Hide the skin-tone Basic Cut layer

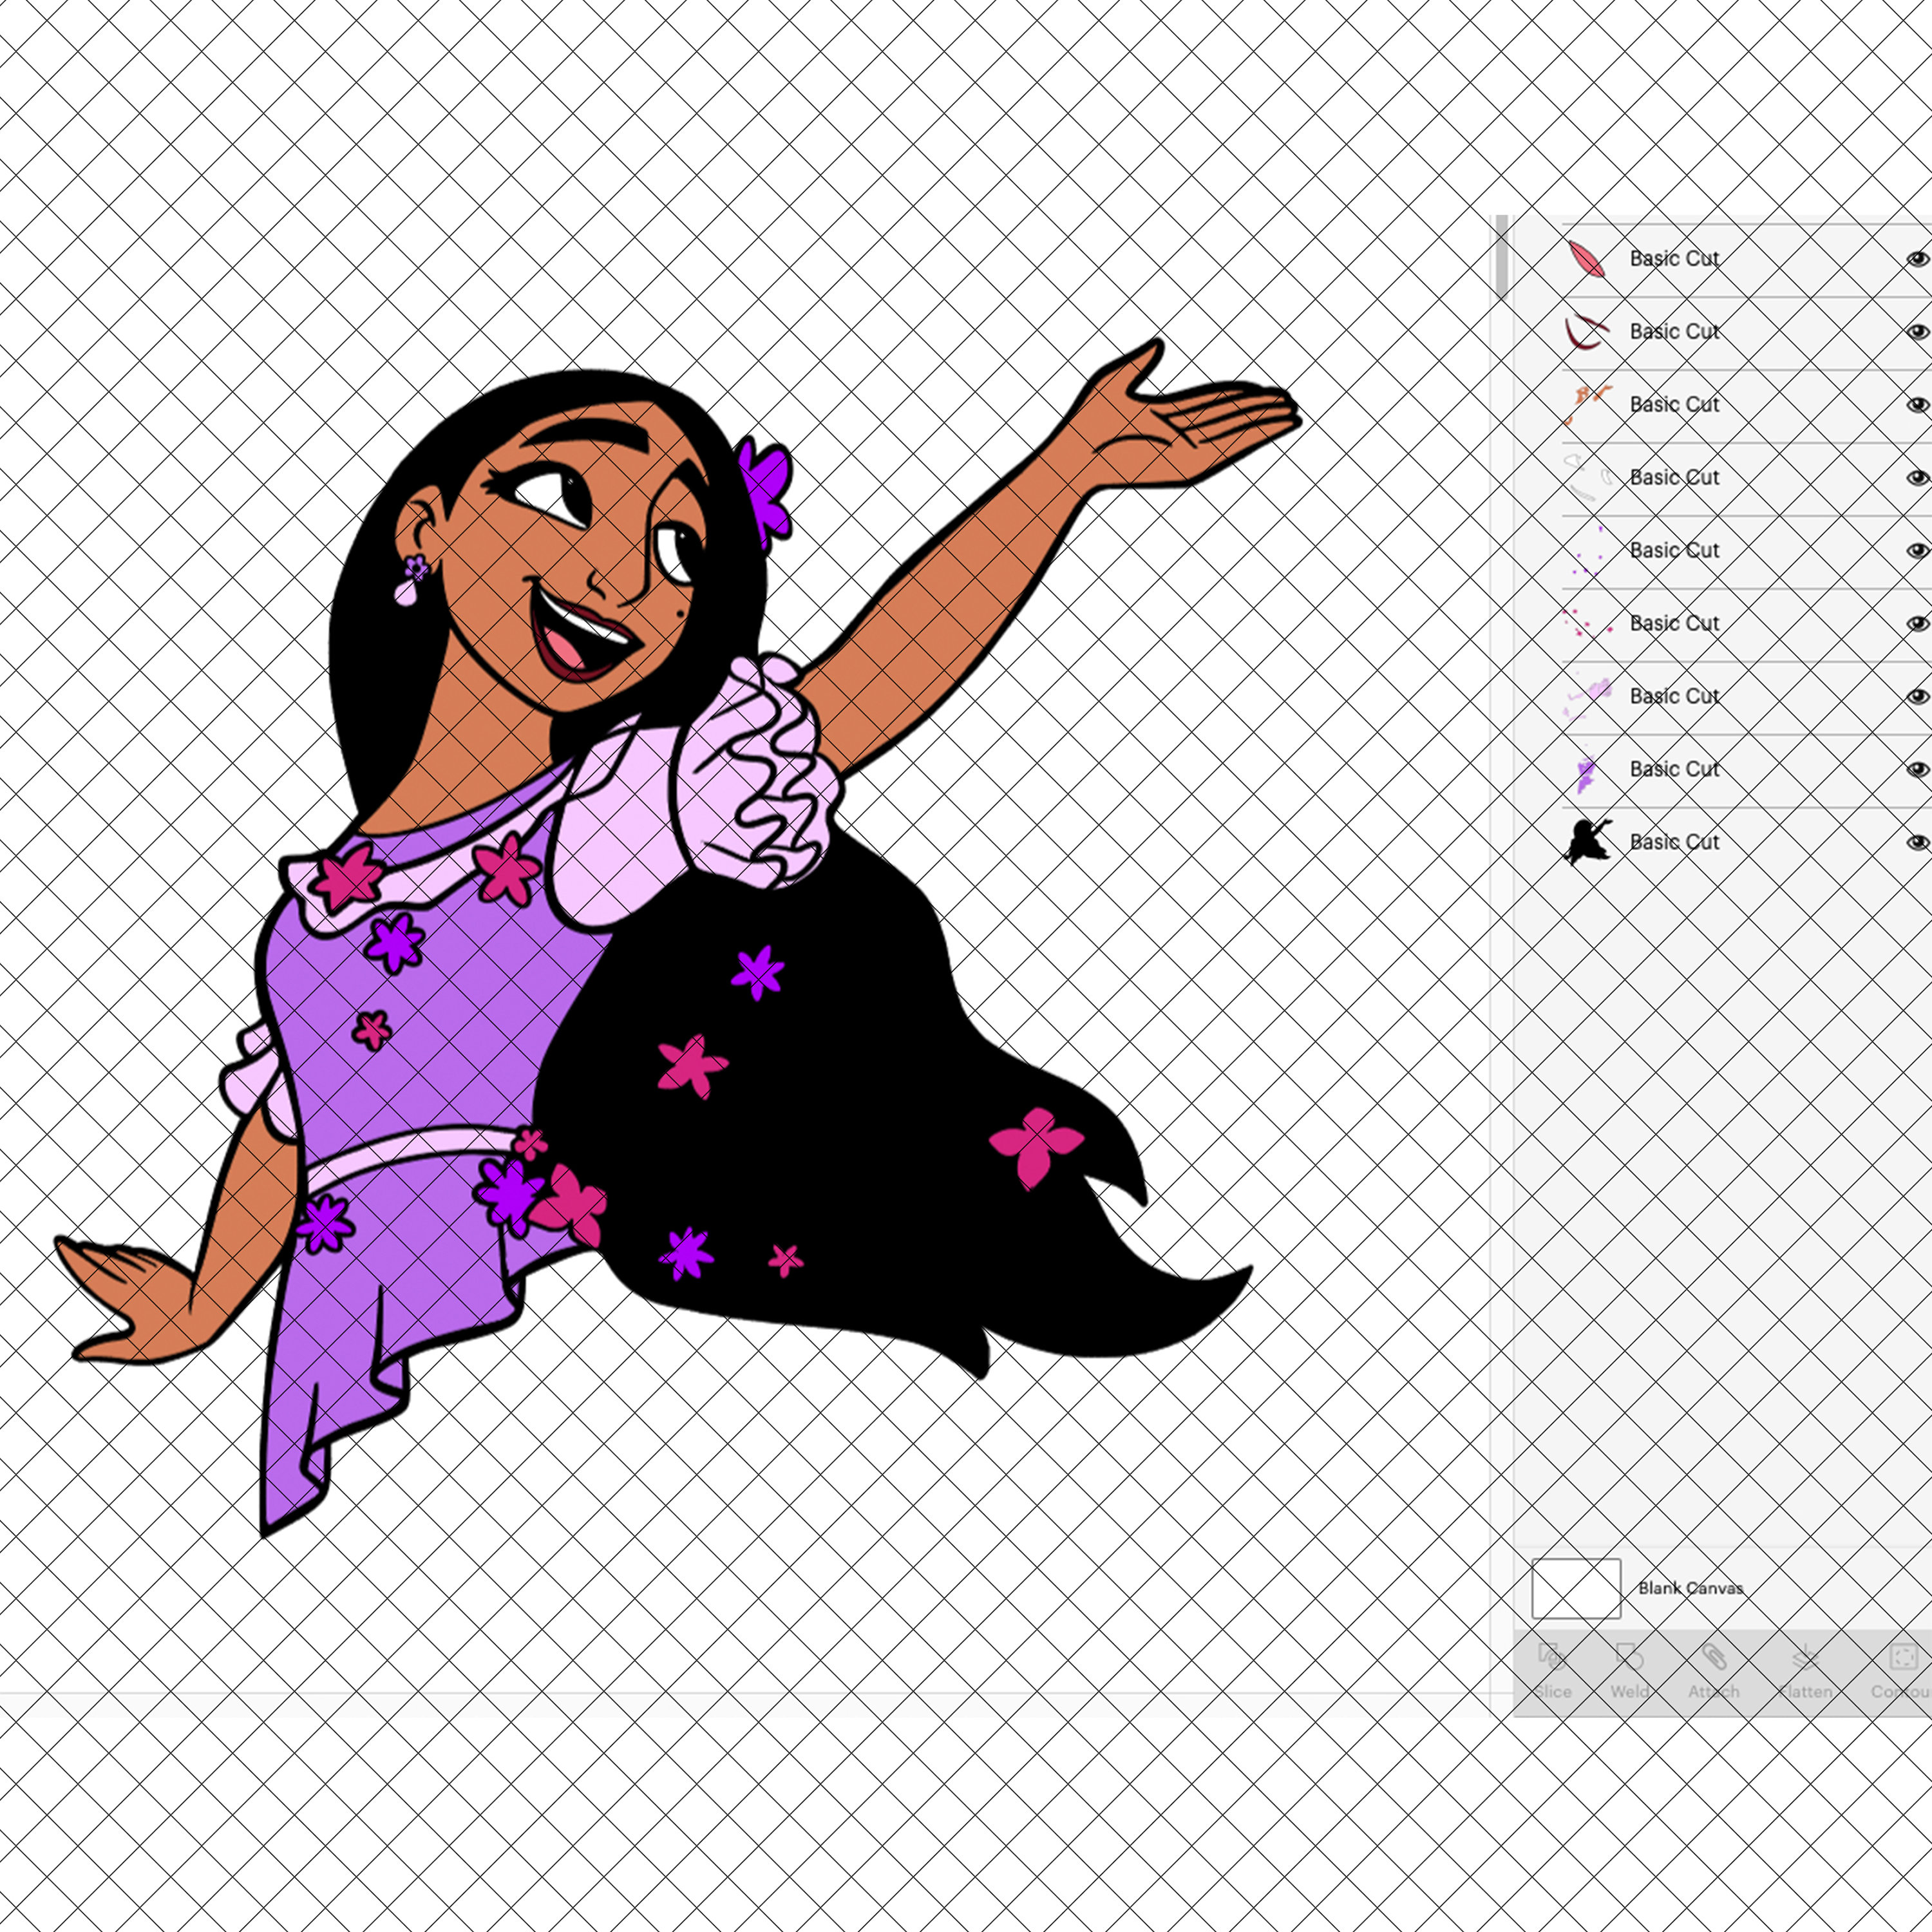pos(1918,404)
